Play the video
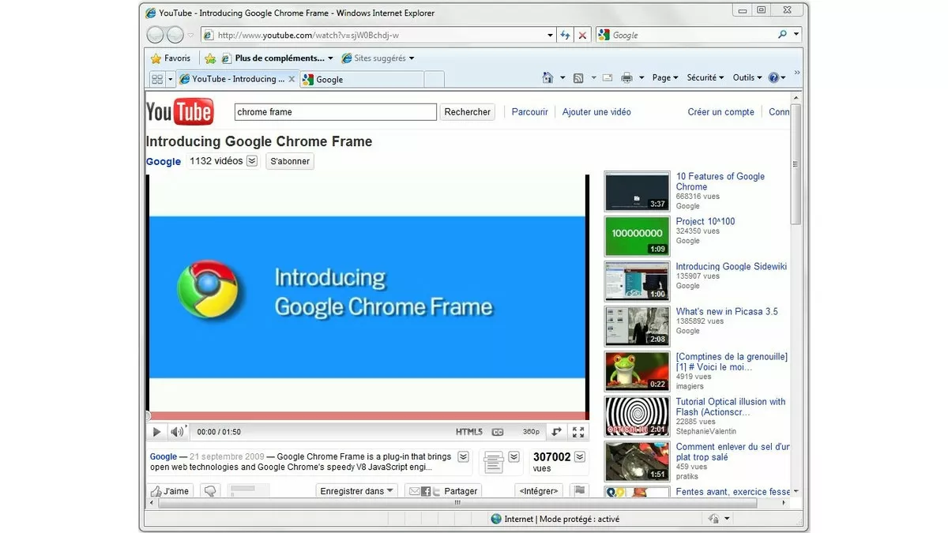 pyautogui.click(x=156, y=432)
